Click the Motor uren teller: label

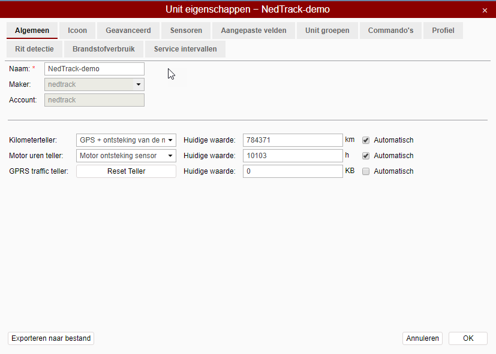click(x=36, y=155)
